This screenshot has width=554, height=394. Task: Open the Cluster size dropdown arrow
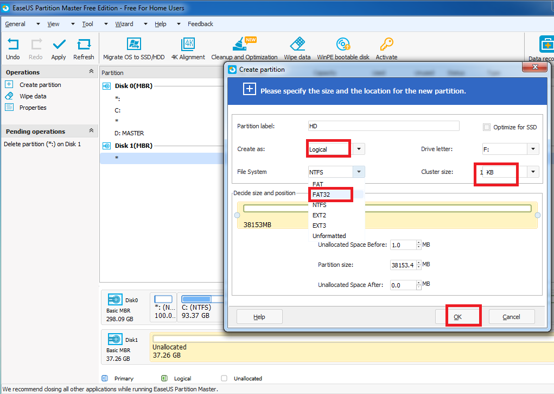533,172
